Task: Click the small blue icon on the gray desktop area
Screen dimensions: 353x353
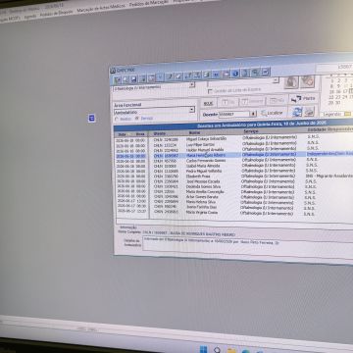Action: coord(91,119)
